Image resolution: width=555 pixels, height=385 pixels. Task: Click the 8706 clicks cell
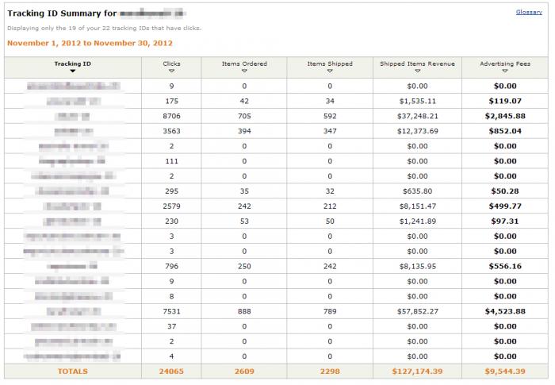(x=171, y=116)
